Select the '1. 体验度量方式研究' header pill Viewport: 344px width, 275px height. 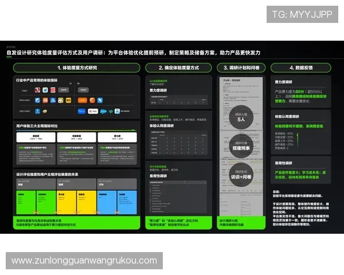77,68
